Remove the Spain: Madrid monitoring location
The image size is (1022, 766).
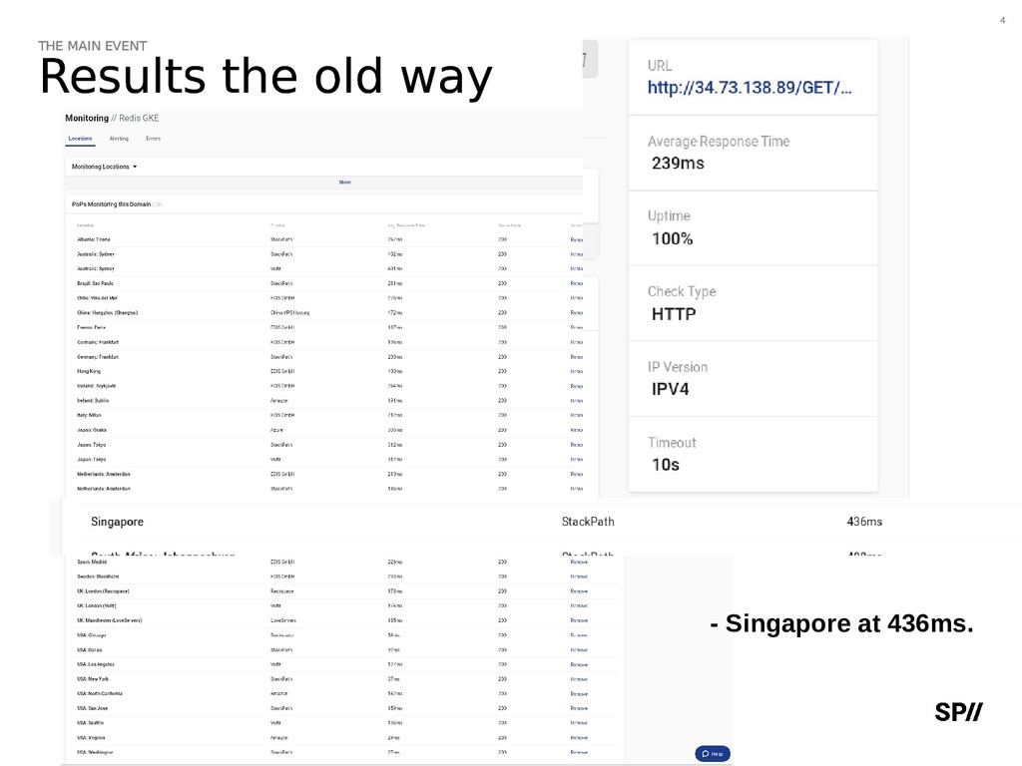tap(579, 563)
